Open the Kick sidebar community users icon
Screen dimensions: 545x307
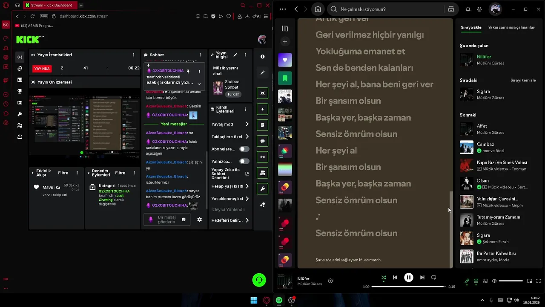(20, 125)
